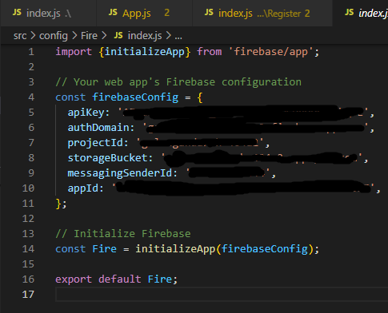Click JS icon on Register index.js tab
Image resolution: width=388 pixels, height=313 pixels.
coord(209,13)
